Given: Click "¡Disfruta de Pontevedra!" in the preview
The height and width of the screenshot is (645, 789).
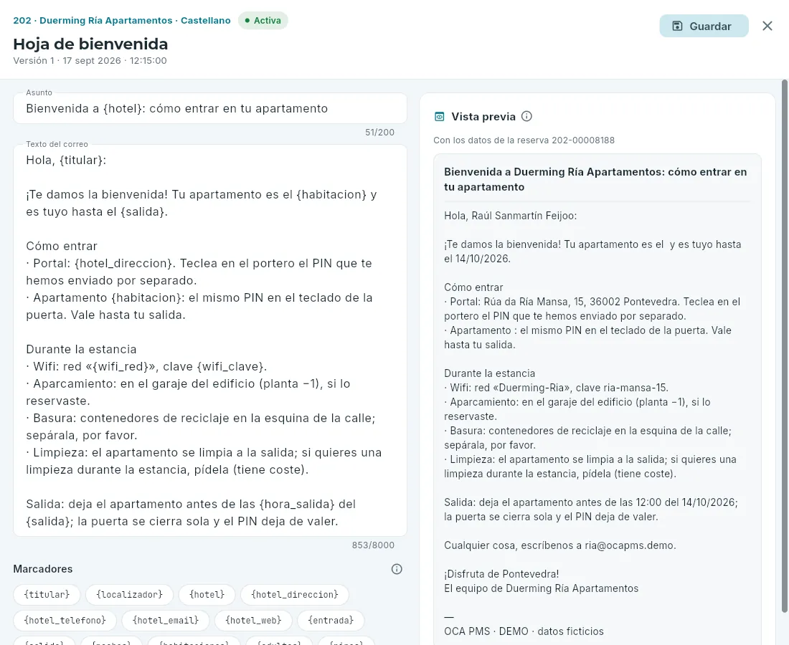Looking at the screenshot, I should [501, 574].
